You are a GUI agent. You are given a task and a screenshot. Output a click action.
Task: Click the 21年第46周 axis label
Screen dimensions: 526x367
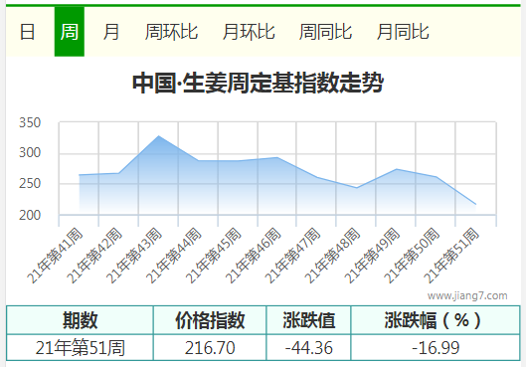click(x=254, y=256)
